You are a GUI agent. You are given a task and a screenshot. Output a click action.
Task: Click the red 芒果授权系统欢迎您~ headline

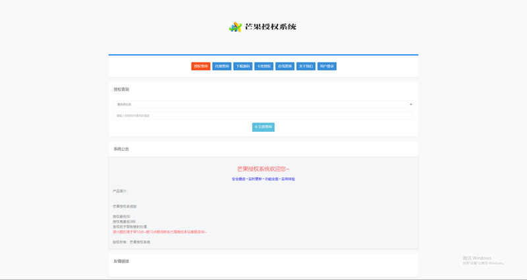coord(263,169)
